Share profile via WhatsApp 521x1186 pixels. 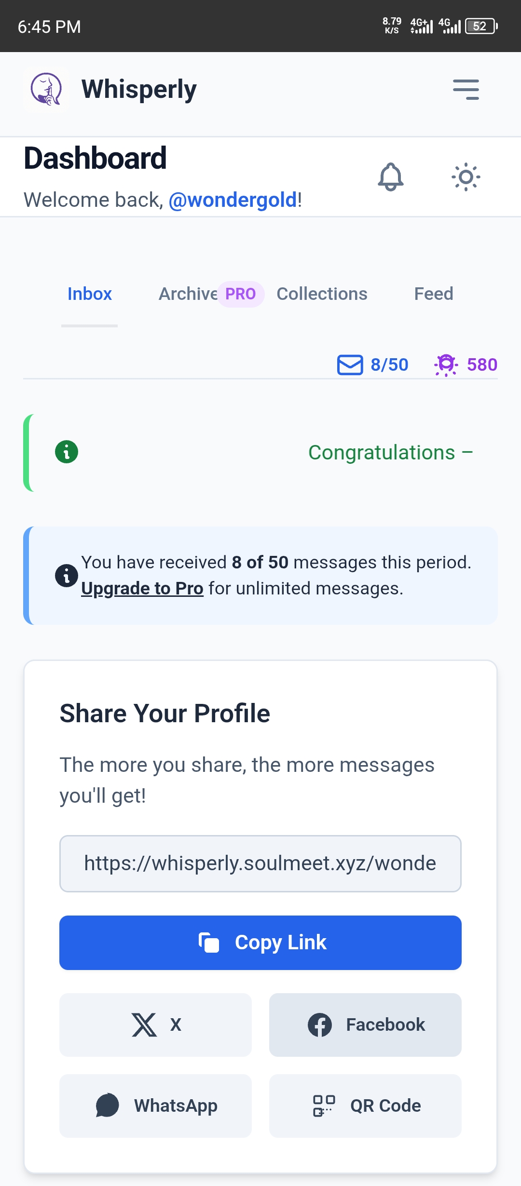point(155,1106)
